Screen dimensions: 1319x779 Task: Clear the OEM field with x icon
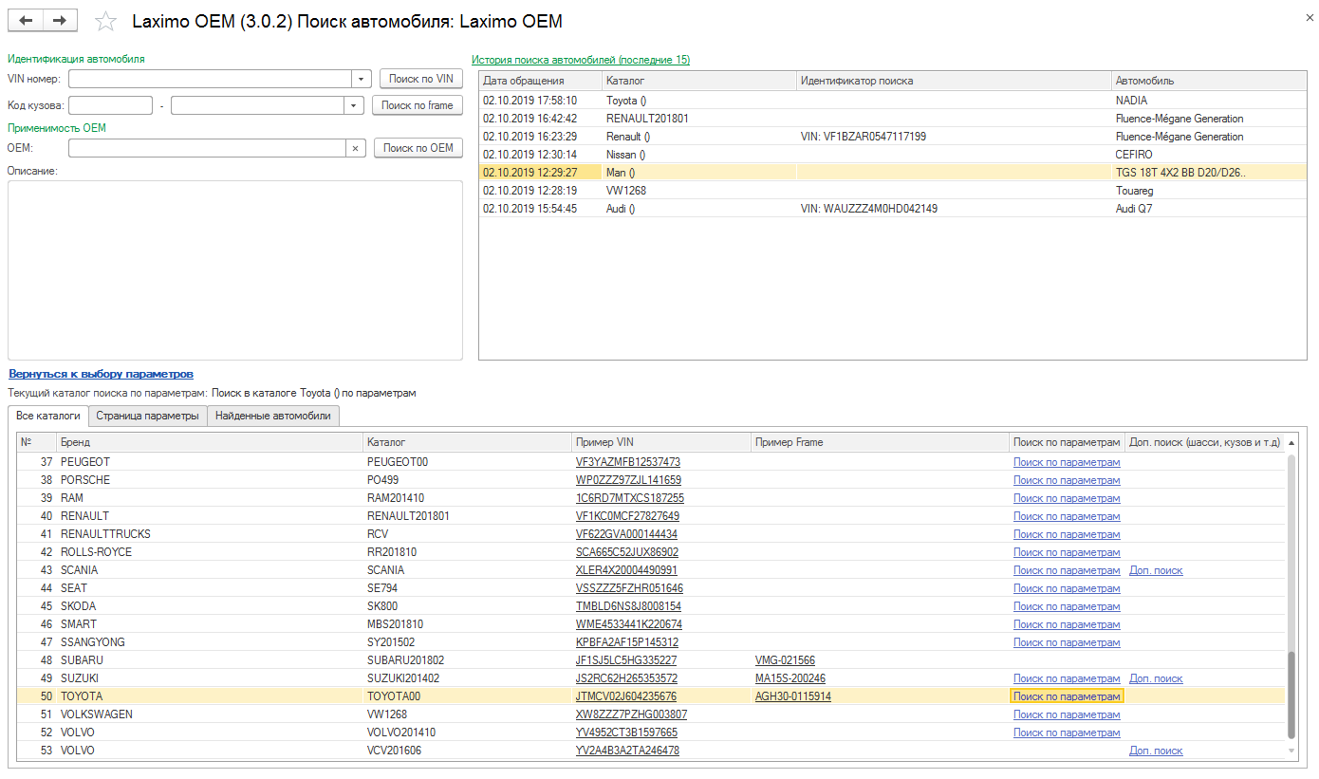355,148
